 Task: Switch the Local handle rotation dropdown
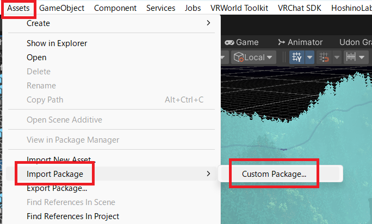tap(253, 57)
